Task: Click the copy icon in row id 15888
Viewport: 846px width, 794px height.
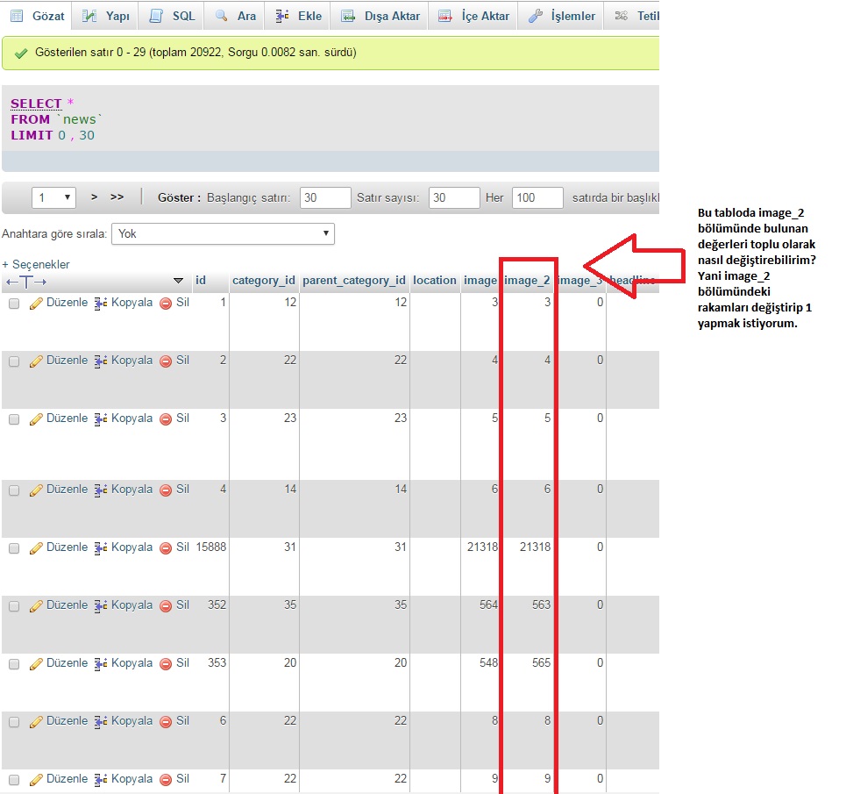Action: coord(100,547)
